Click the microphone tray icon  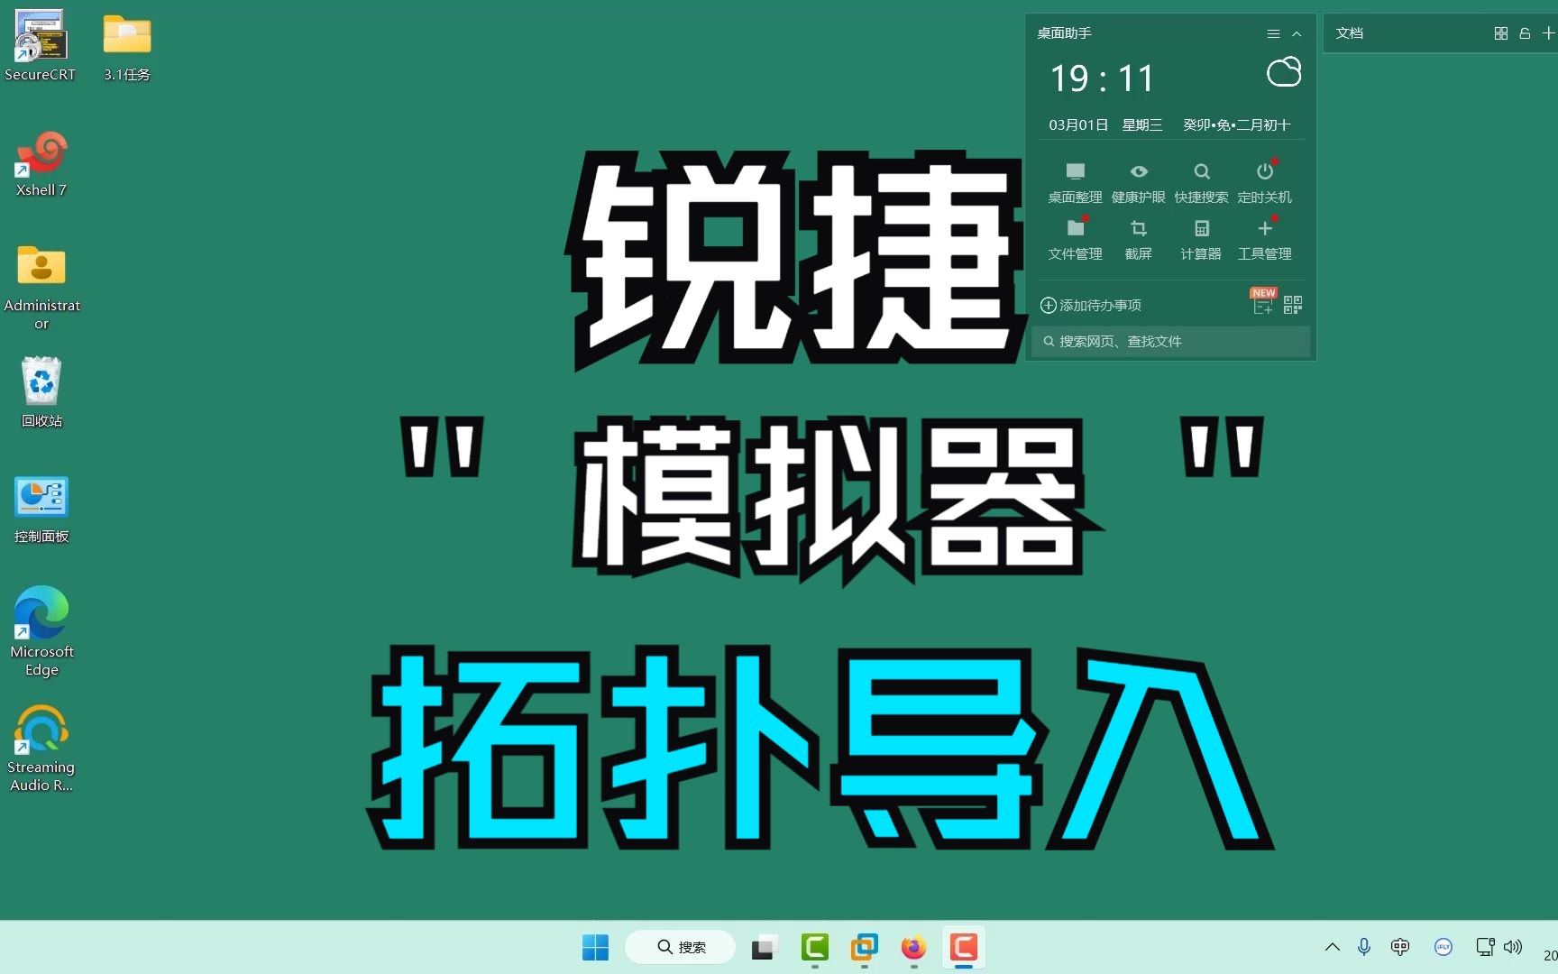1364,947
